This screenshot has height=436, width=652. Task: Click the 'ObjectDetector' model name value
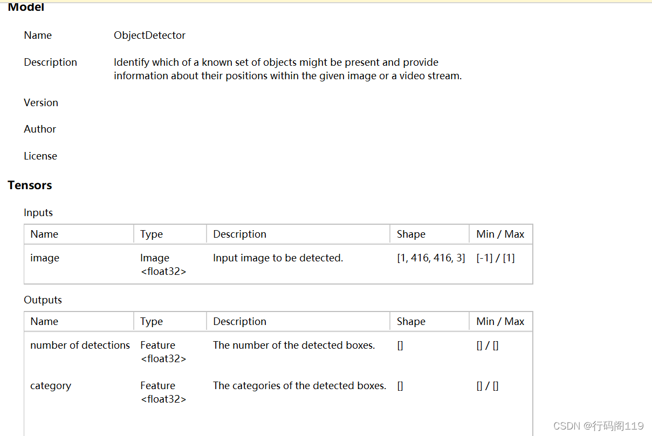tap(149, 36)
